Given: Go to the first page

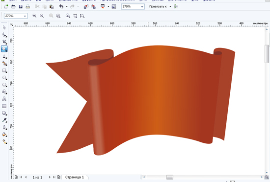Looking at the screenshot, I should point(21,177).
